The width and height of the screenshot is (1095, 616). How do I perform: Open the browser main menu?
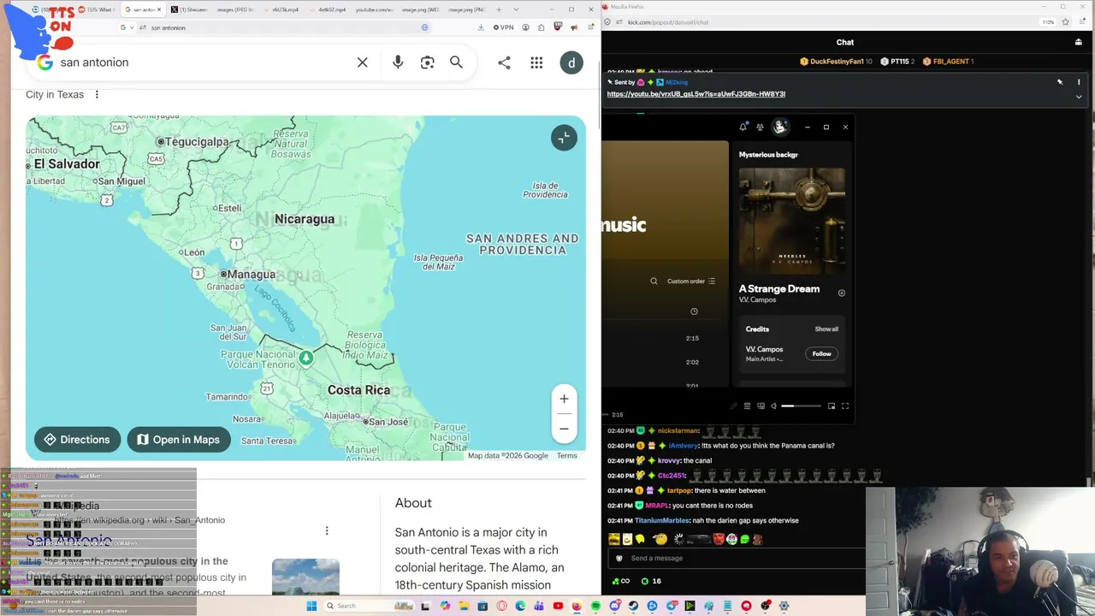point(591,27)
